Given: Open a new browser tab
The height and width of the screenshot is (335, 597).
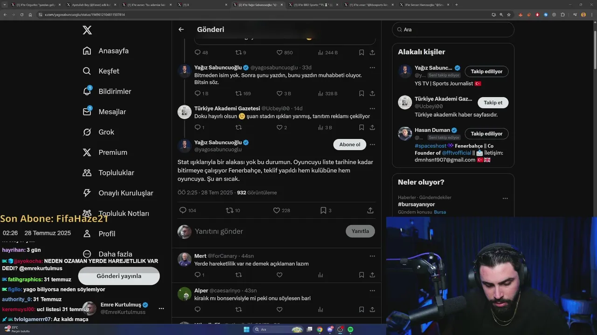Looking at the screenshot, I should coord(456,5).
